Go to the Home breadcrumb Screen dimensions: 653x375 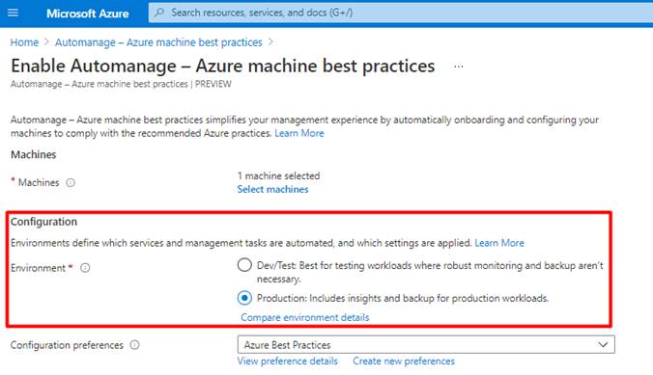click(24, 42)
